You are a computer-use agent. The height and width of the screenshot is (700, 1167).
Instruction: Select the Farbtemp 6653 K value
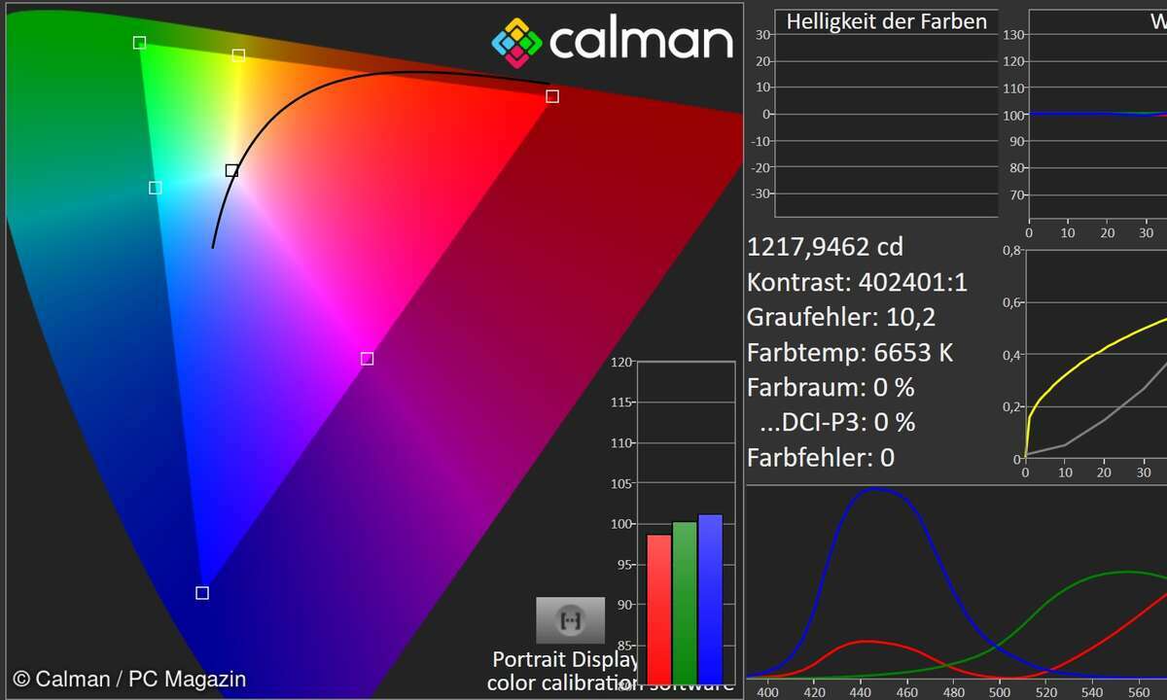click(849, 352)
